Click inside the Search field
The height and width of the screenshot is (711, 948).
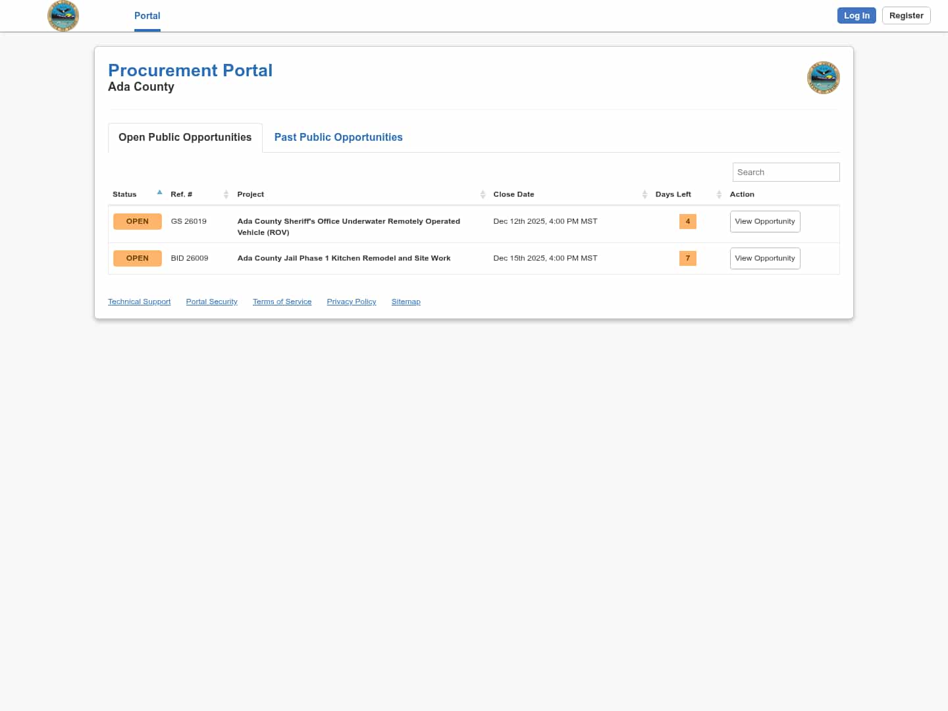[786, 172]
